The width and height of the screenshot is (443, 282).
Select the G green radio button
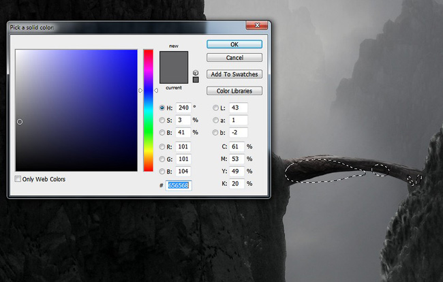(x=162, y=159)
